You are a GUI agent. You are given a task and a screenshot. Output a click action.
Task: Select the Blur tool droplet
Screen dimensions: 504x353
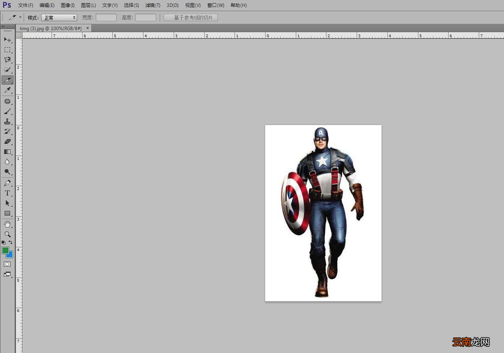coord(7,162)
